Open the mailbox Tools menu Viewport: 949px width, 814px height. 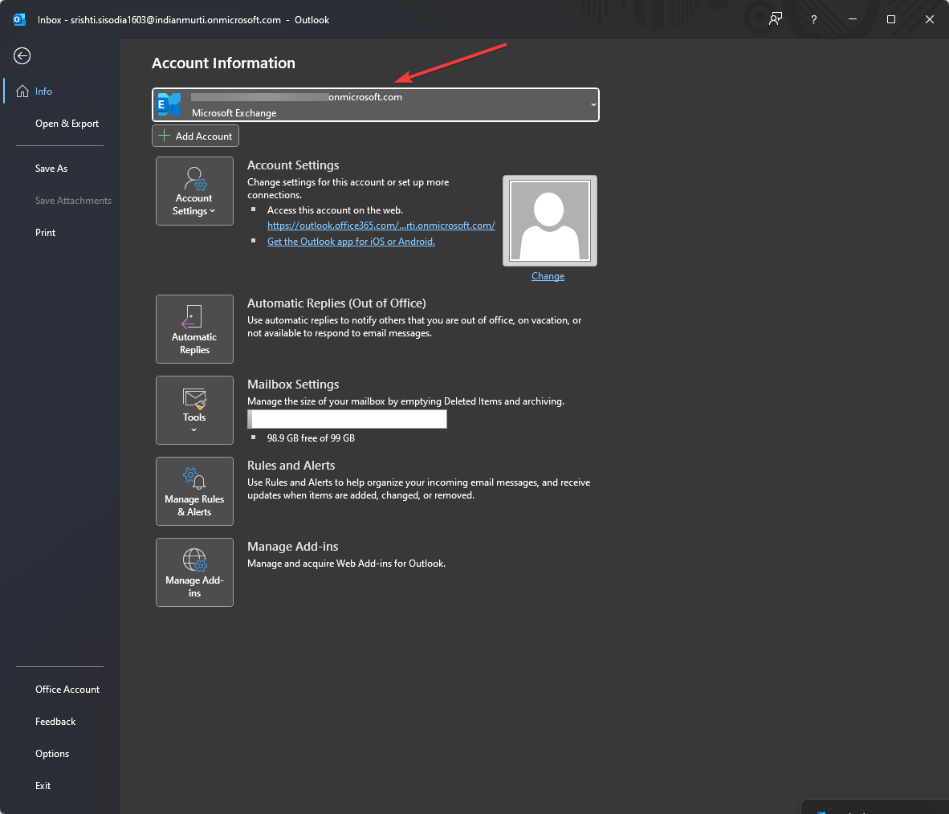tap(194, 410)
